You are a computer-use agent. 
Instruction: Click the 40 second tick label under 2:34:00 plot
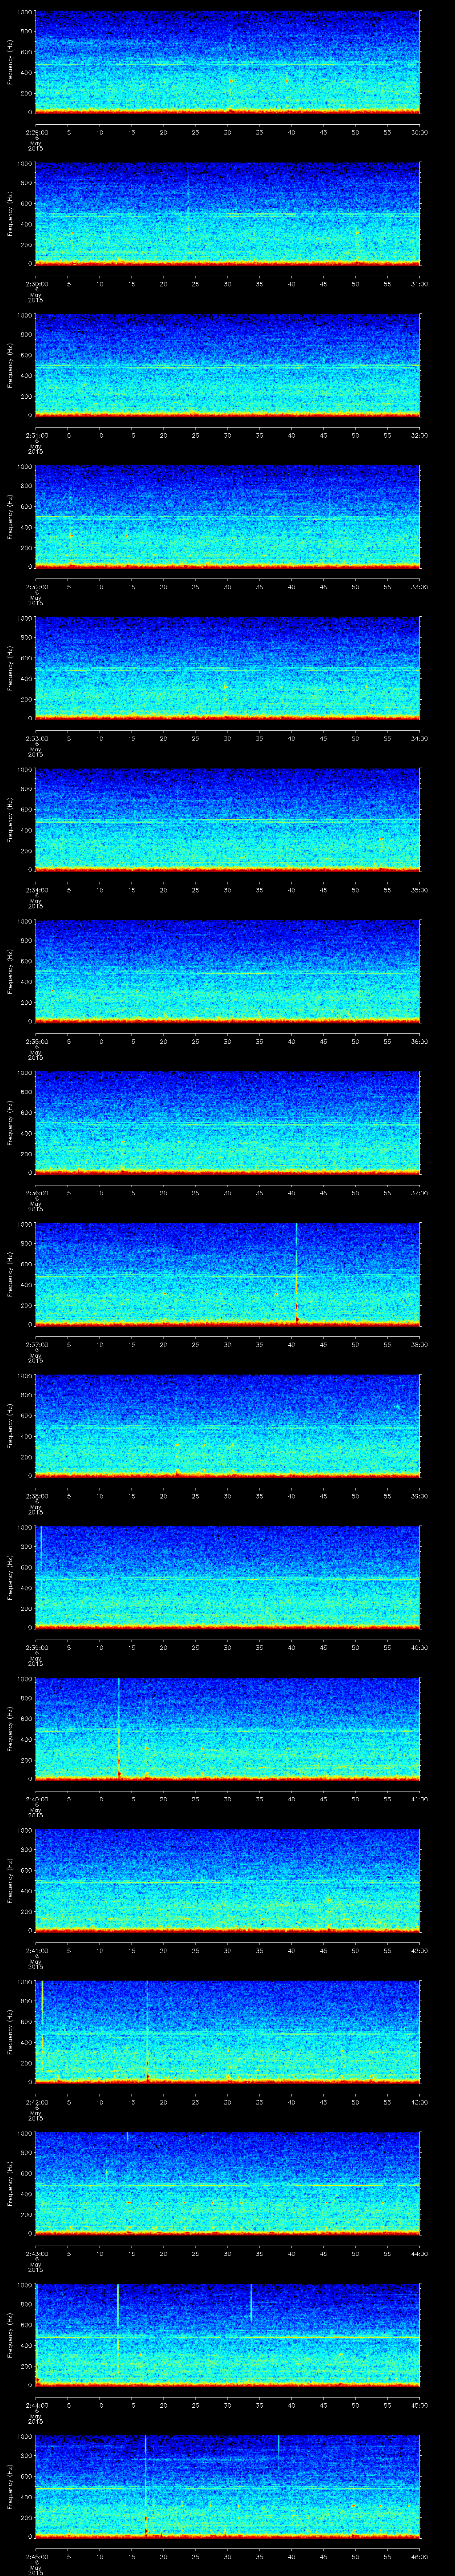pyautogui.click(x=291, y=890)
